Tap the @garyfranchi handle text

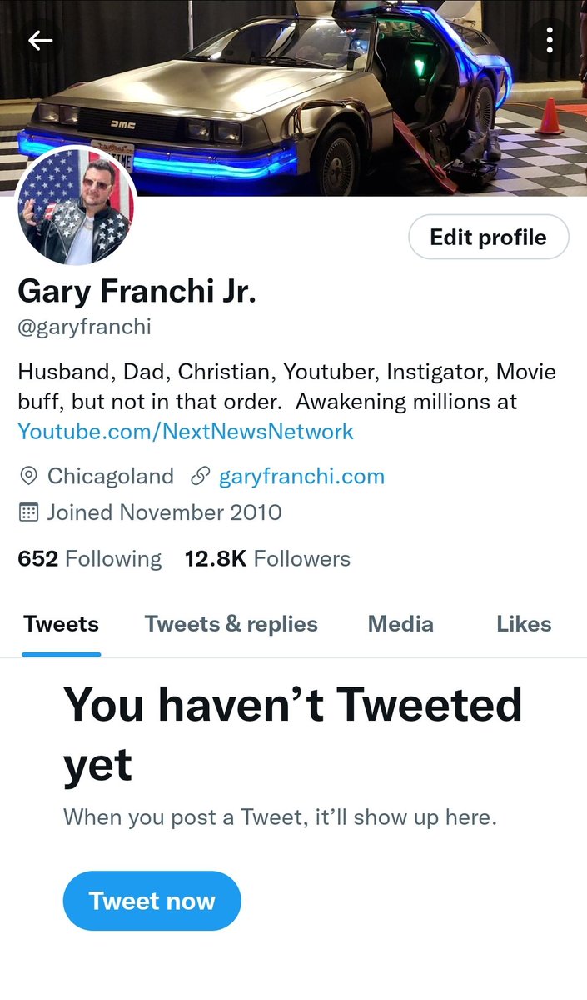(x=84, y=327)
